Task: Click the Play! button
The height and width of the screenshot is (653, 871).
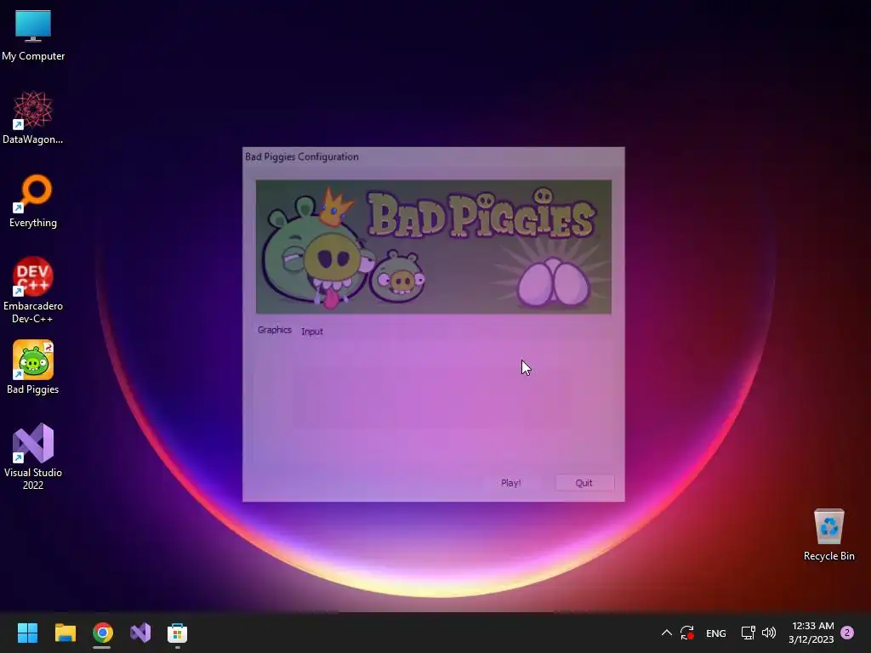Action: pyautogui.click(x=511, y=483)
